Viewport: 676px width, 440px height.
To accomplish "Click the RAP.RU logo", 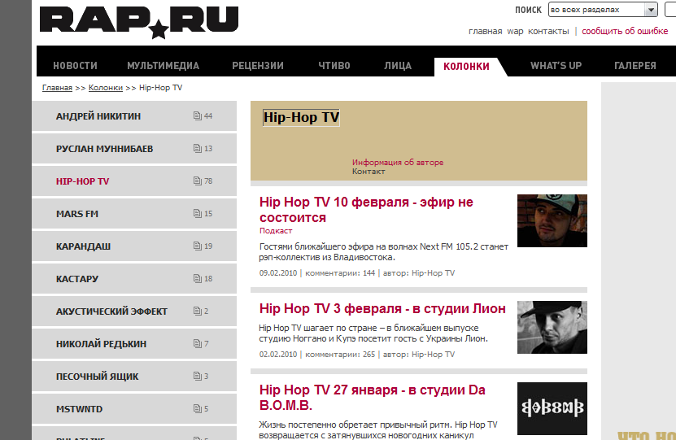I will coord(139,23).
